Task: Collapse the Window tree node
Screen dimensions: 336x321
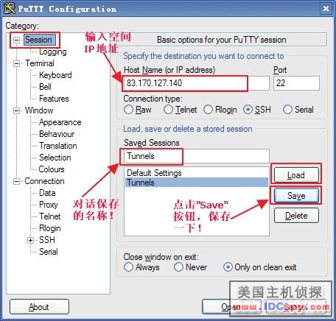Action: tap(16, 110)
